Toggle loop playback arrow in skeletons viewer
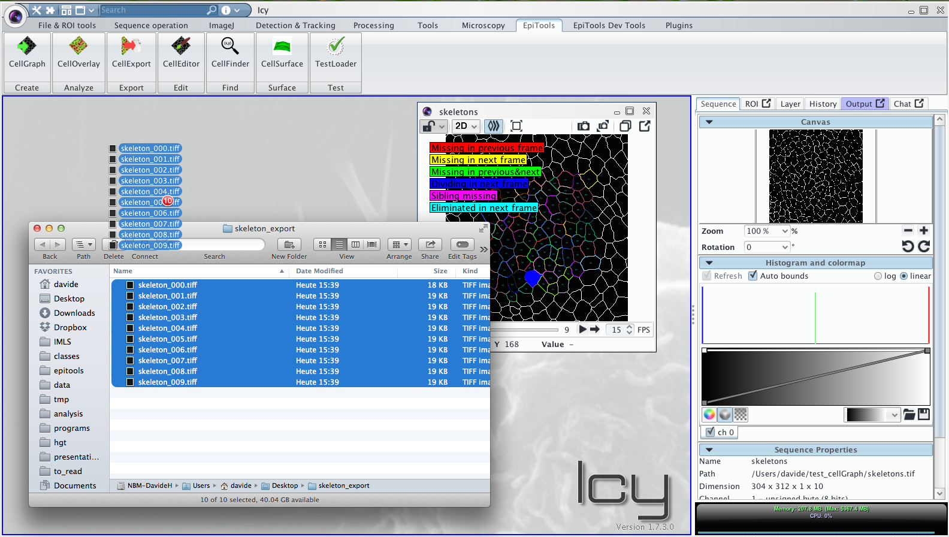This screenshot has width=949, height=537. point(595,329)
